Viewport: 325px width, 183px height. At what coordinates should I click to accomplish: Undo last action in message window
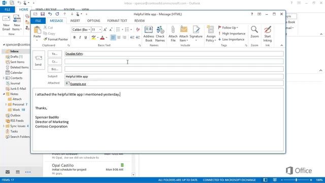[50, 14]
